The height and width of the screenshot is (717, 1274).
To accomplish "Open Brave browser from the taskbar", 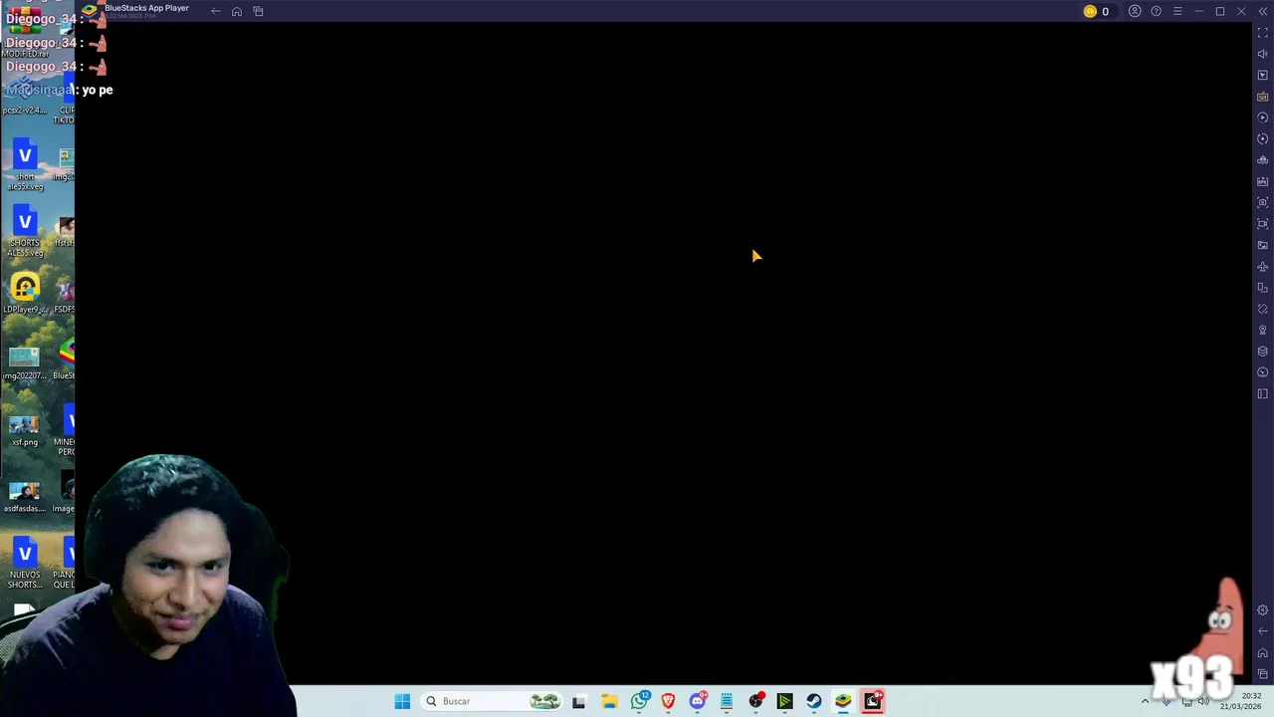I will [x=668, y=701].
